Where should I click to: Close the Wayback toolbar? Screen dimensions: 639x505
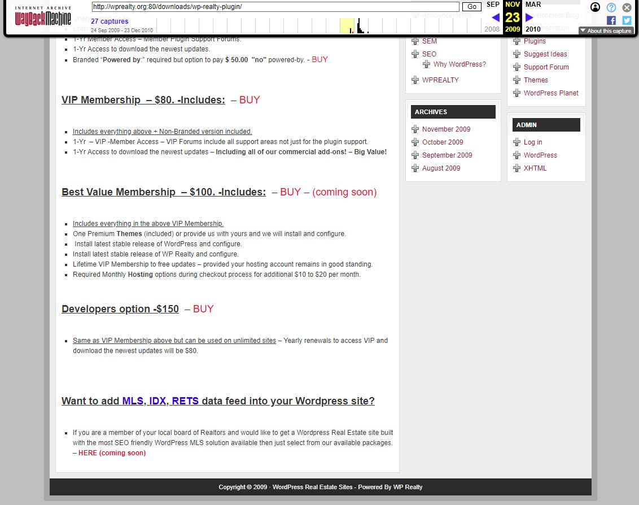coord(627,7)
